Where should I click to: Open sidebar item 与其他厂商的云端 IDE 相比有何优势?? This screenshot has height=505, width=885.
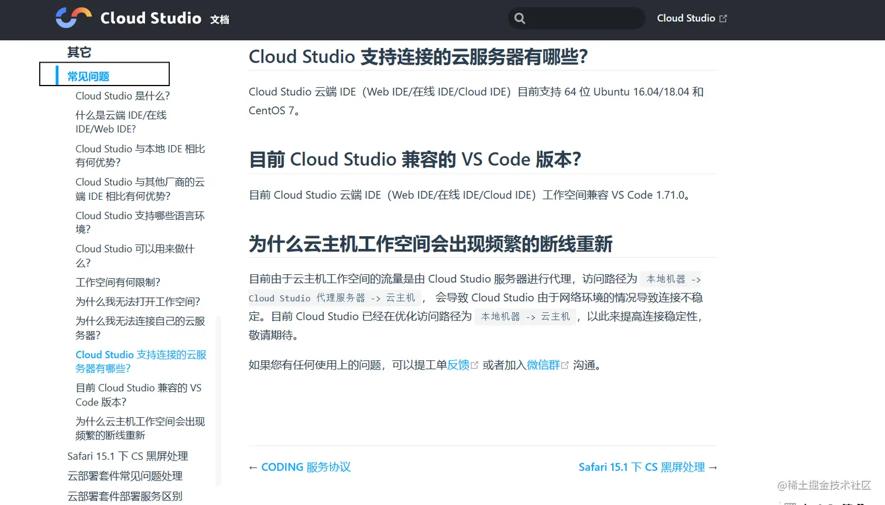pyautogui.click(x=140, y=189)
